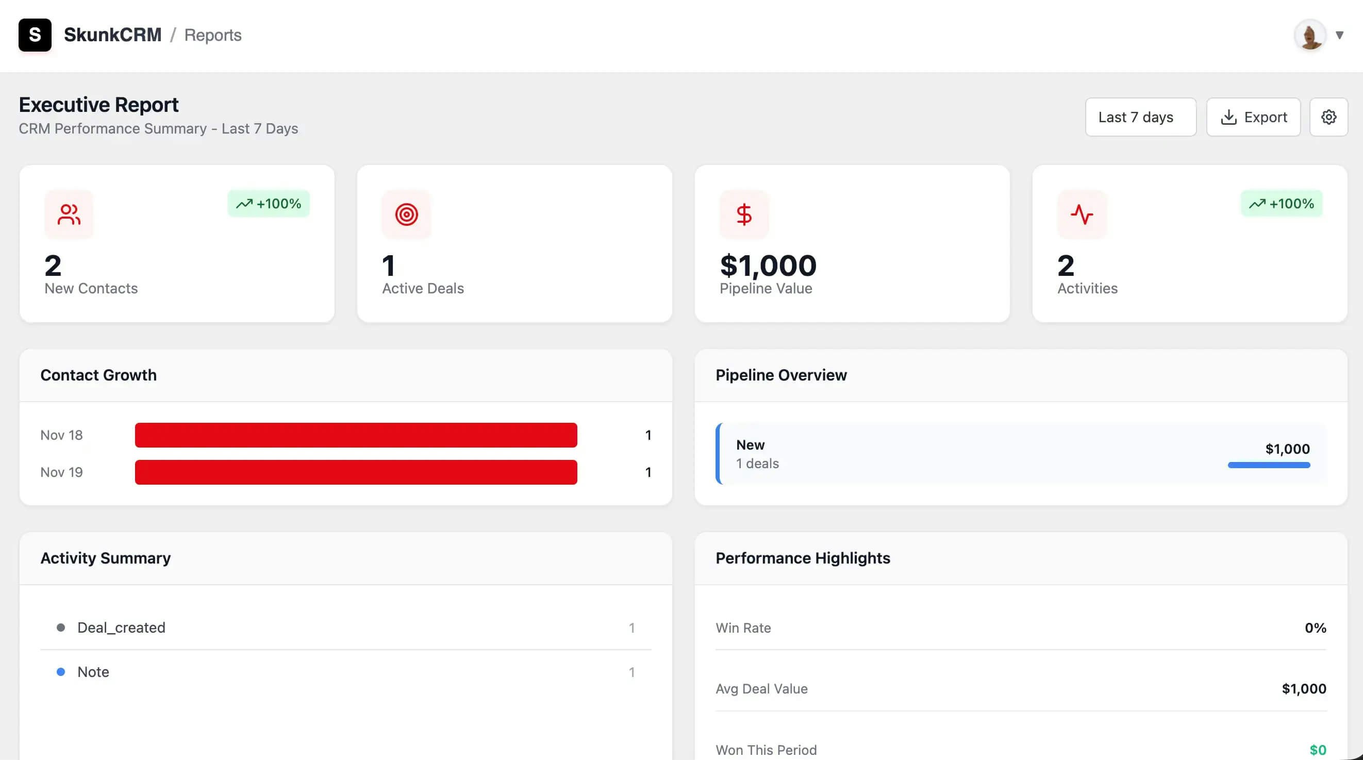
Task: Click the New stage progress bar
Action: 1269,465
